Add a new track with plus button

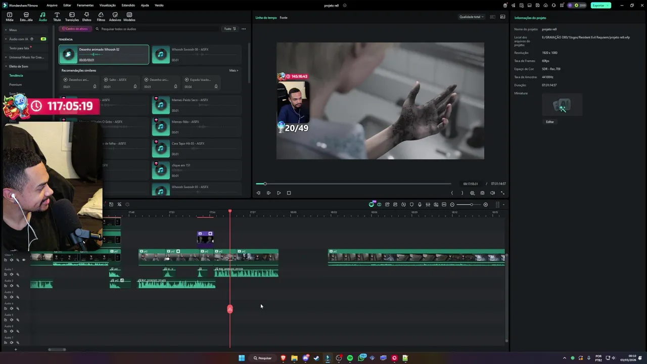15,349
